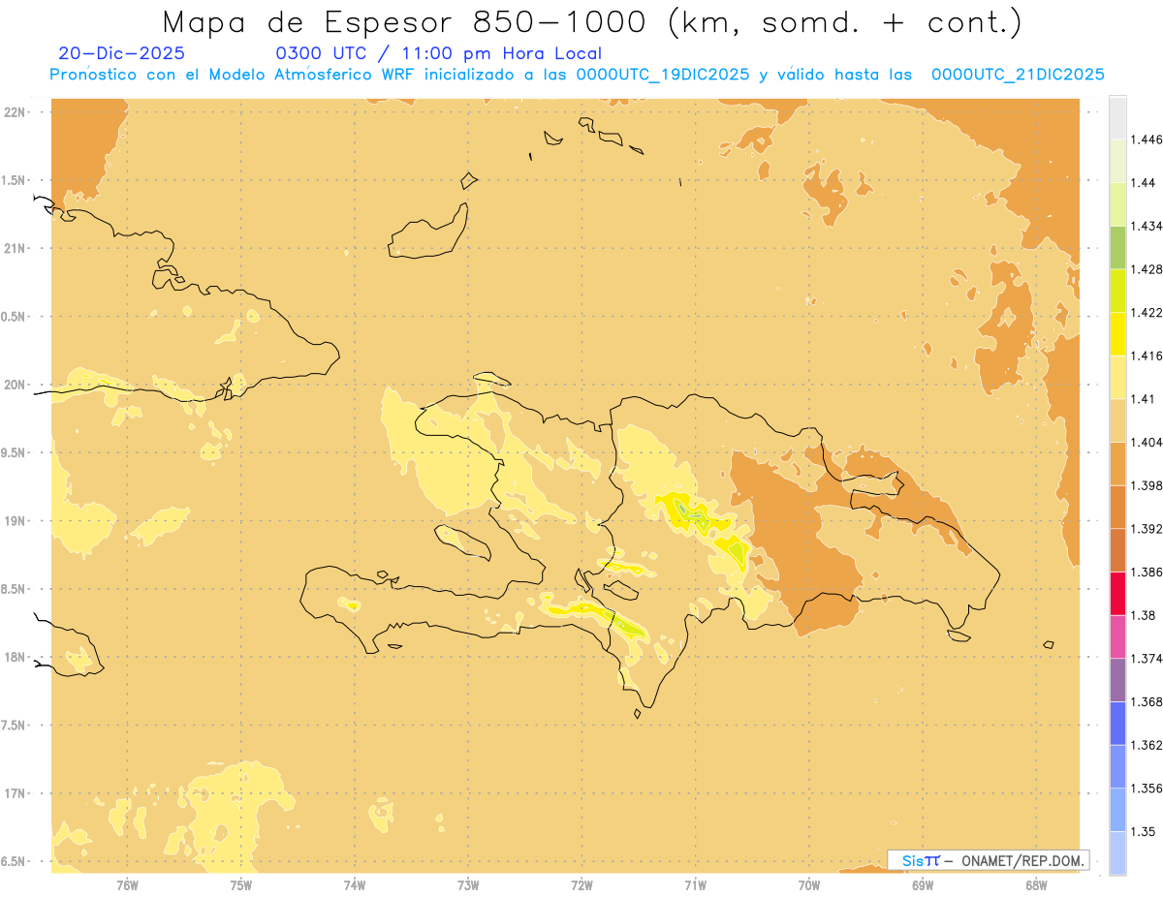Screen dimensions: 1163x898
Task: Select the red legend swatch between 1.38 and 1.386
Action: [1117, 593]
